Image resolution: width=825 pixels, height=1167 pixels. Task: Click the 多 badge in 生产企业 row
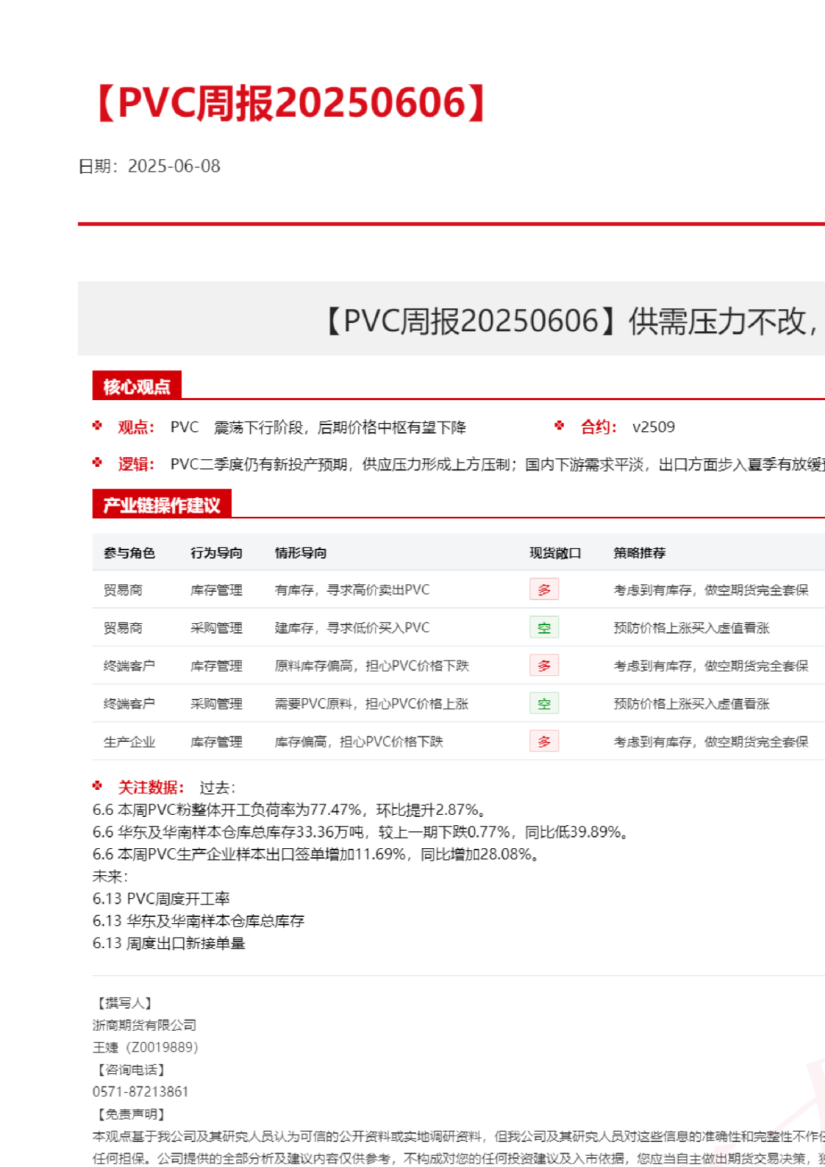[x=544, y=742]
